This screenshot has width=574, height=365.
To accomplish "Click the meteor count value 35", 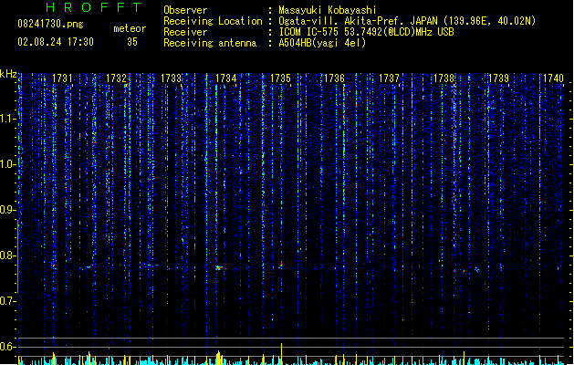I will coord(132,42).
